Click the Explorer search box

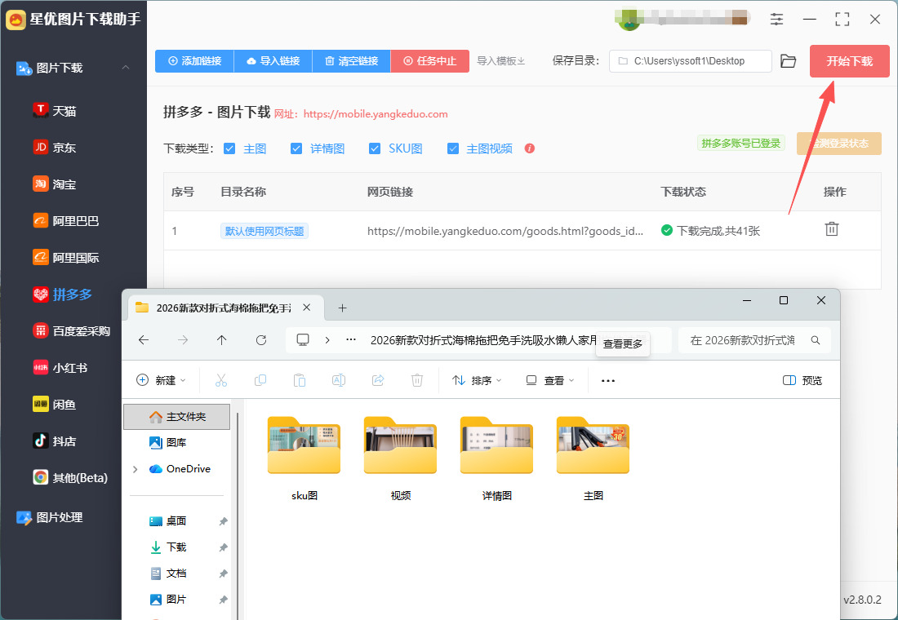[x=754, y=340]
